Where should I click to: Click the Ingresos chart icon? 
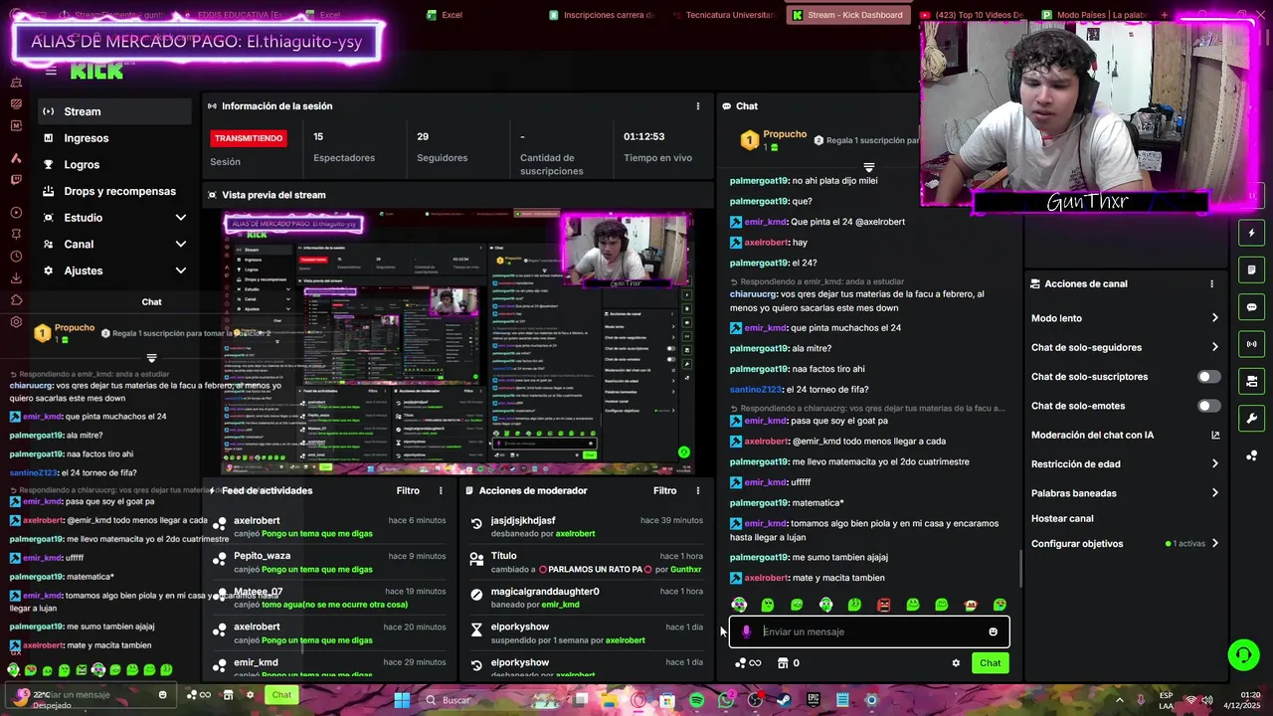coord(49,138)
